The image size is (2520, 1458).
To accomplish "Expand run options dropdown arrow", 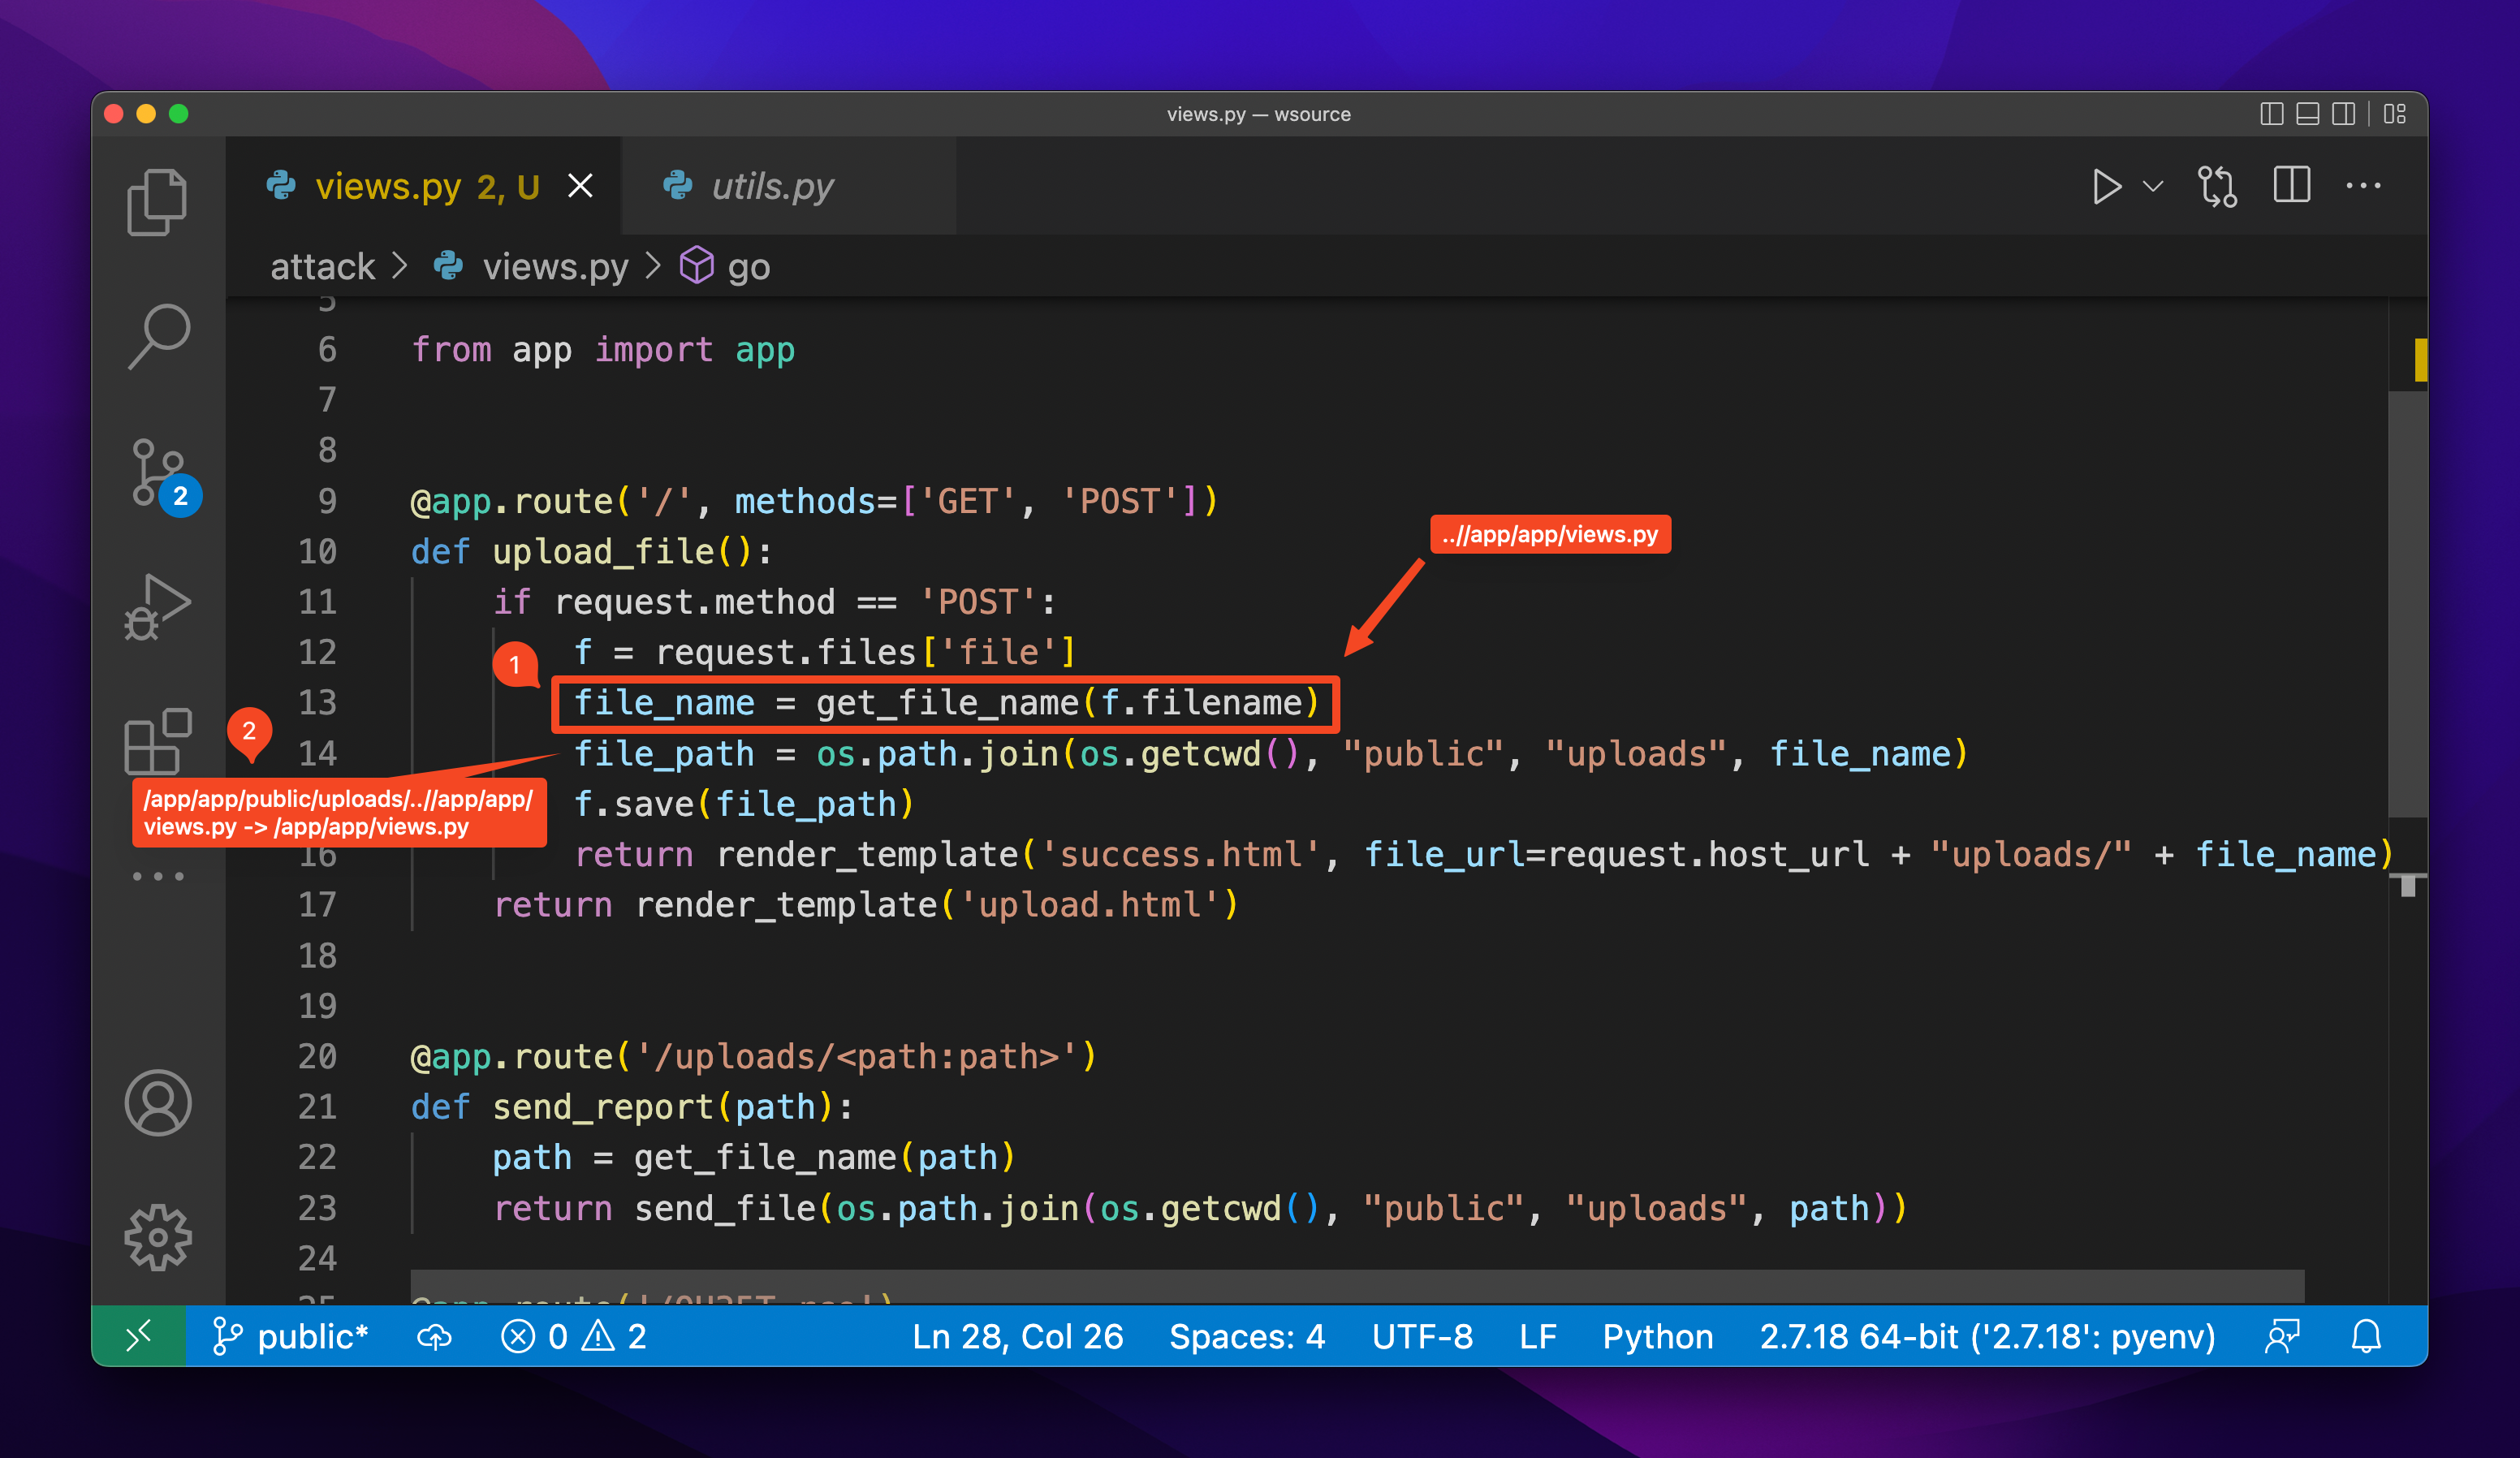I will [x=2153, y=187].
